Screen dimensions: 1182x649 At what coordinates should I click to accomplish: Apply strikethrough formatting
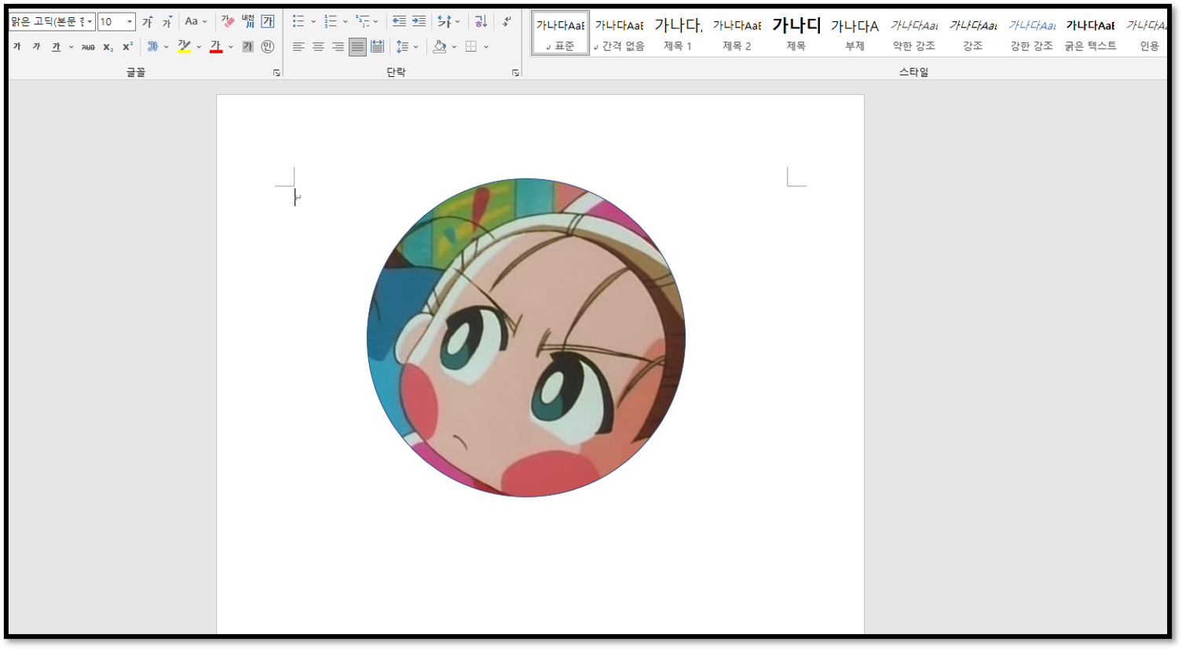pos(88,47)
